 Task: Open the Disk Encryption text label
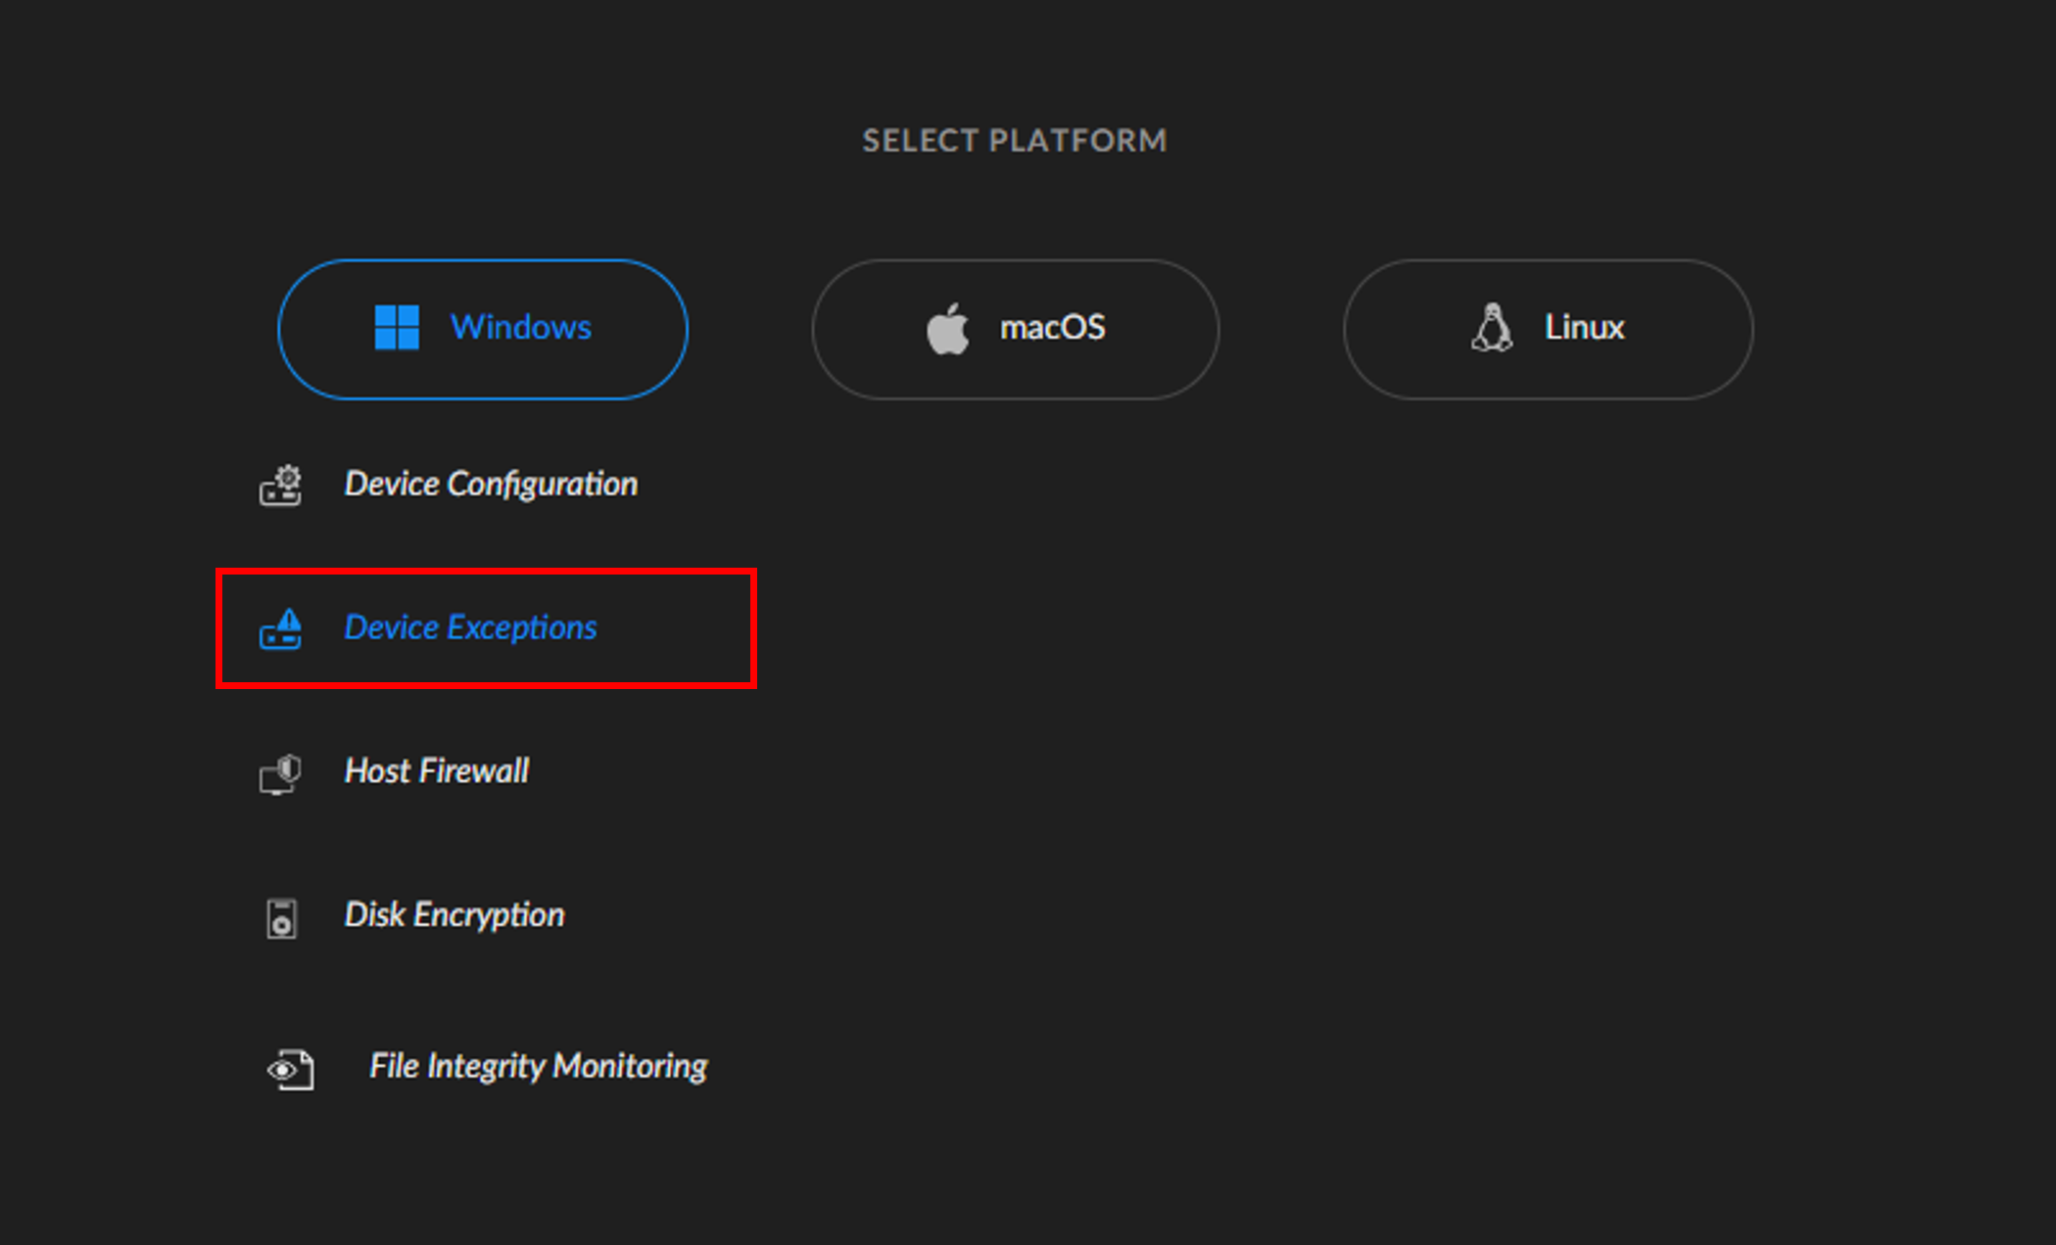coord(454,915)
